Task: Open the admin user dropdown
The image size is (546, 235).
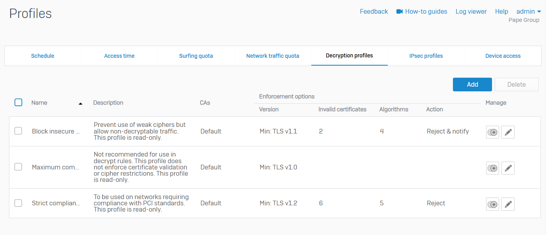Action: [x=528, y=12]
